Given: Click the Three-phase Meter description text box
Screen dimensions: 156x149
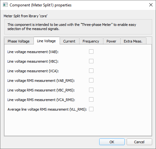Looking at the screenshot, I should pyautogui.click(x=78, y=27).
